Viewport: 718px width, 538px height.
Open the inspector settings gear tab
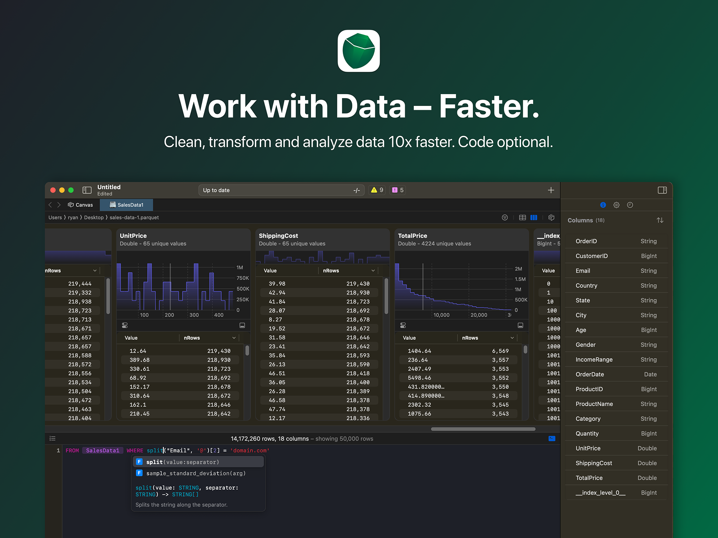click(x=616, y=205)
